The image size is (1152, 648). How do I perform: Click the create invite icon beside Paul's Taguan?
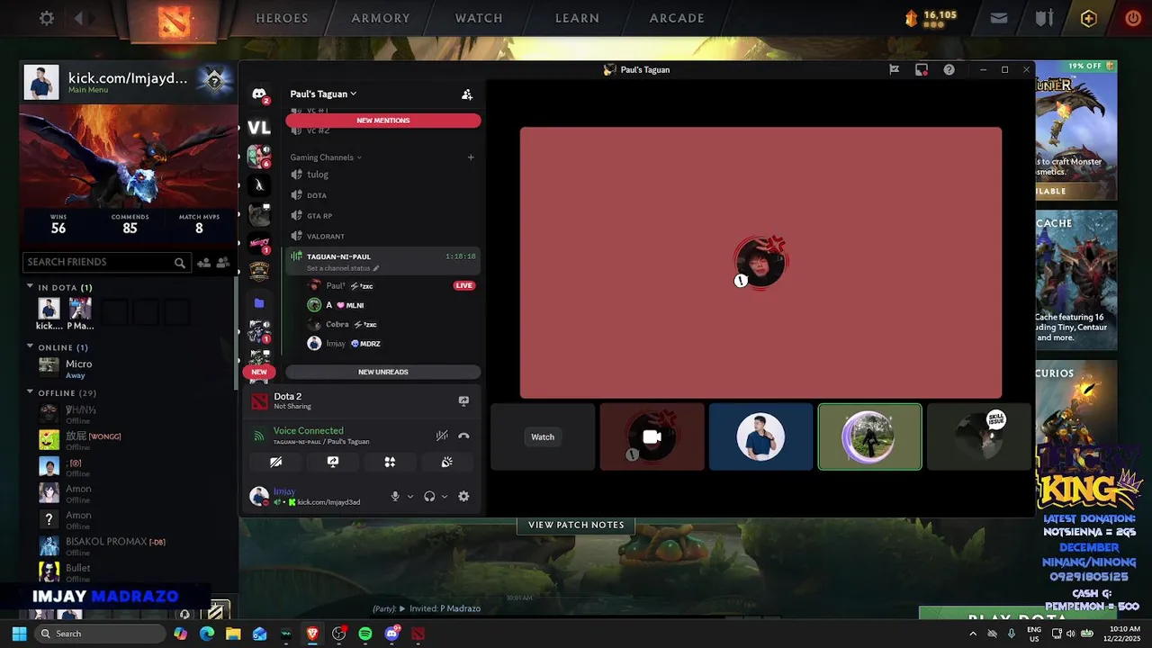click(466, 94)
